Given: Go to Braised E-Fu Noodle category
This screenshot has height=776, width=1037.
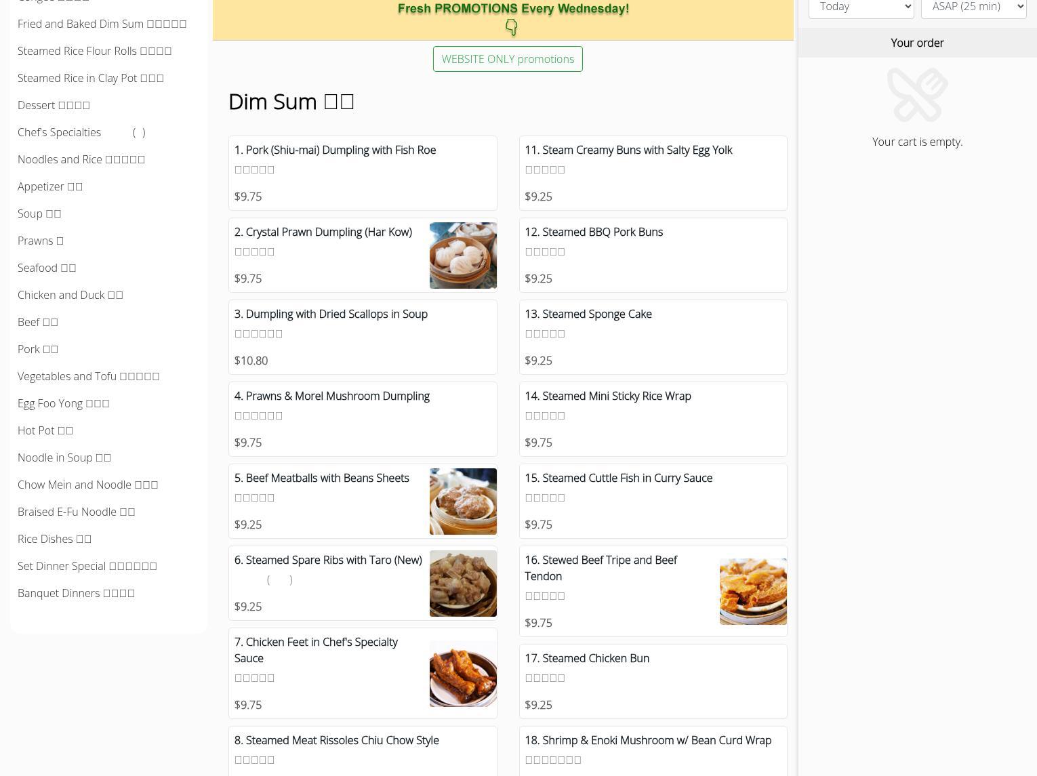Looking at the screenshot, I should click(x=77, y=512).
